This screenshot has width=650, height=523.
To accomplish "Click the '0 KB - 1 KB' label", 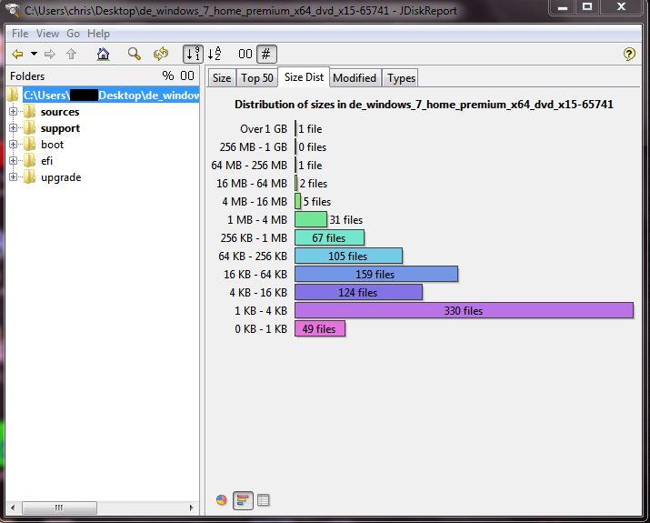I will pyautogui.click(x=261, y=329).
